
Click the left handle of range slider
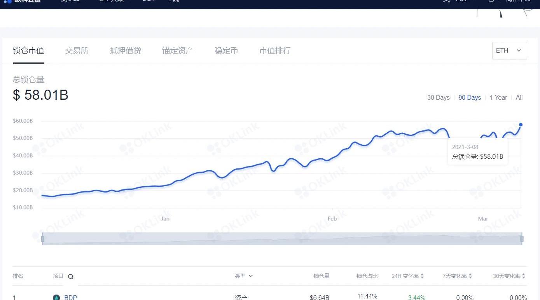pos(43,239)
